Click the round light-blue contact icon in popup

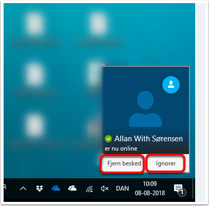click(171, 85)
